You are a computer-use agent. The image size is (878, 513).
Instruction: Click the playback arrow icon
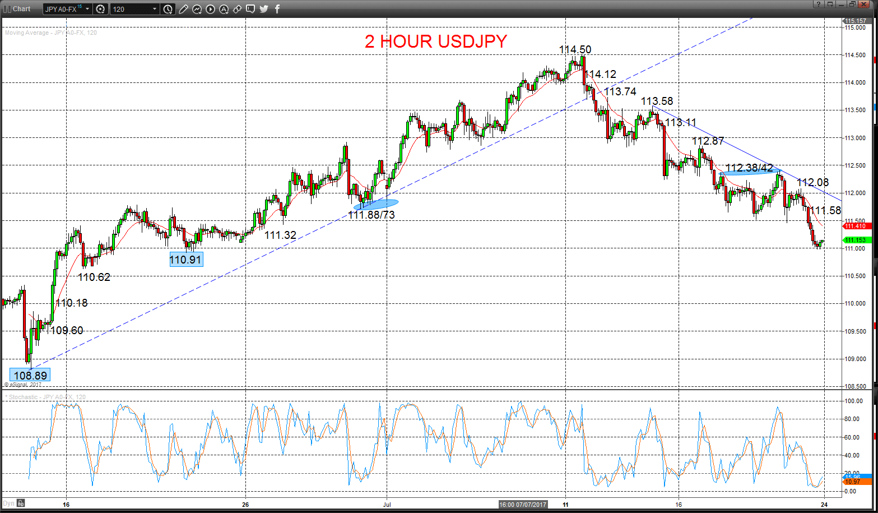(210, 9)
